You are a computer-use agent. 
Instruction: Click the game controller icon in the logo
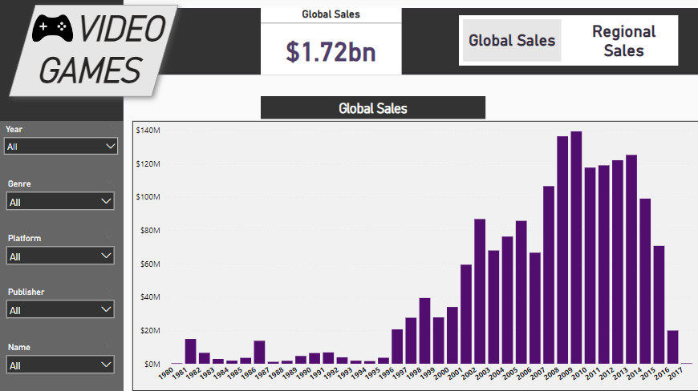click(52, 28)
